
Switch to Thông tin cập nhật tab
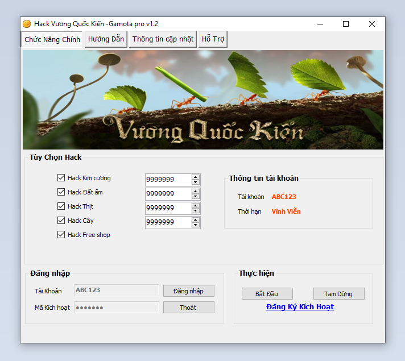tap(163, 39)
